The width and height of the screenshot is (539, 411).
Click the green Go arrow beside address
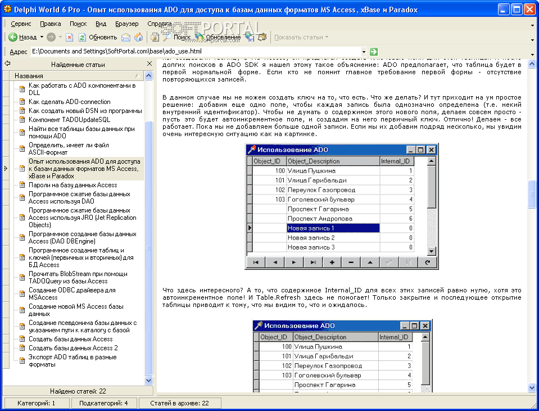(374, 52)
